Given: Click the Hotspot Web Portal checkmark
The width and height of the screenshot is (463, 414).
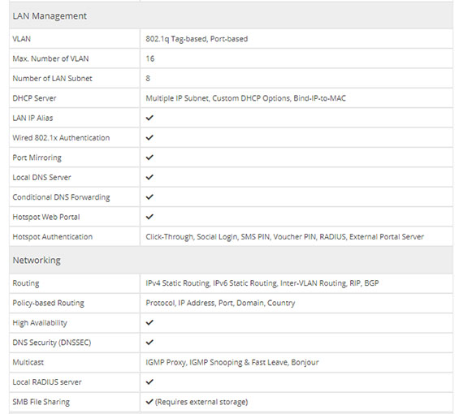Looking at the screenshot, I should coord(149,217).
